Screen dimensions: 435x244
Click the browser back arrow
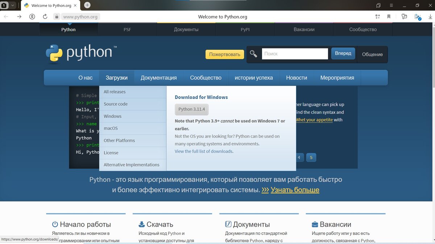[x=6, y=17]
